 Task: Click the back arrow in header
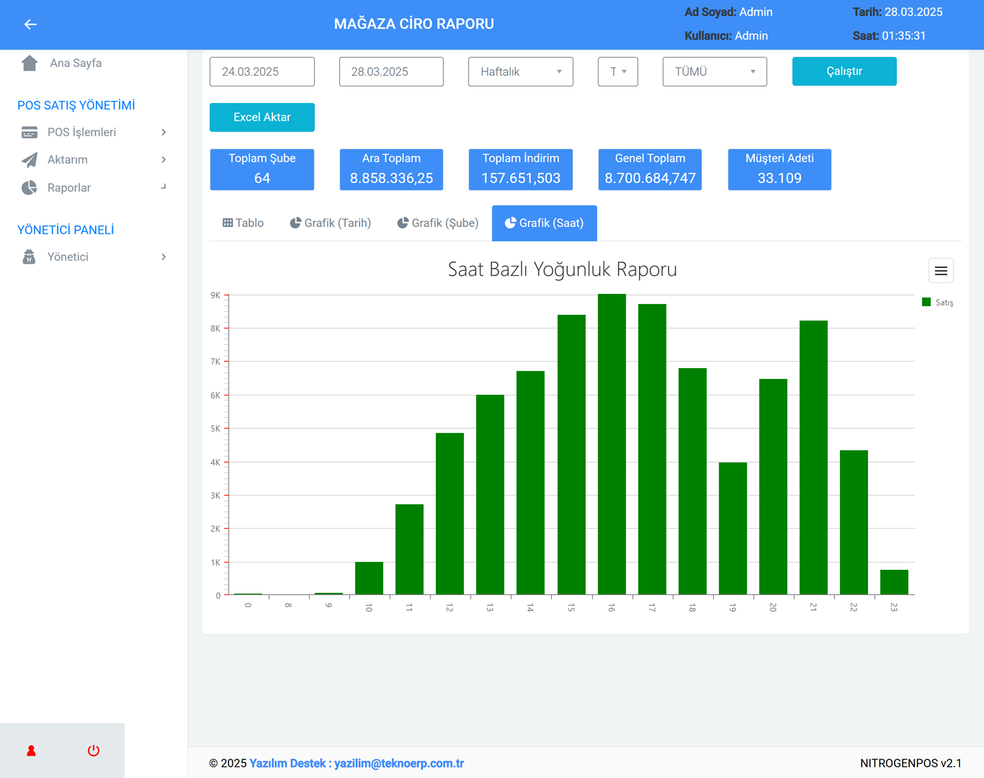(x=30, y=24)
